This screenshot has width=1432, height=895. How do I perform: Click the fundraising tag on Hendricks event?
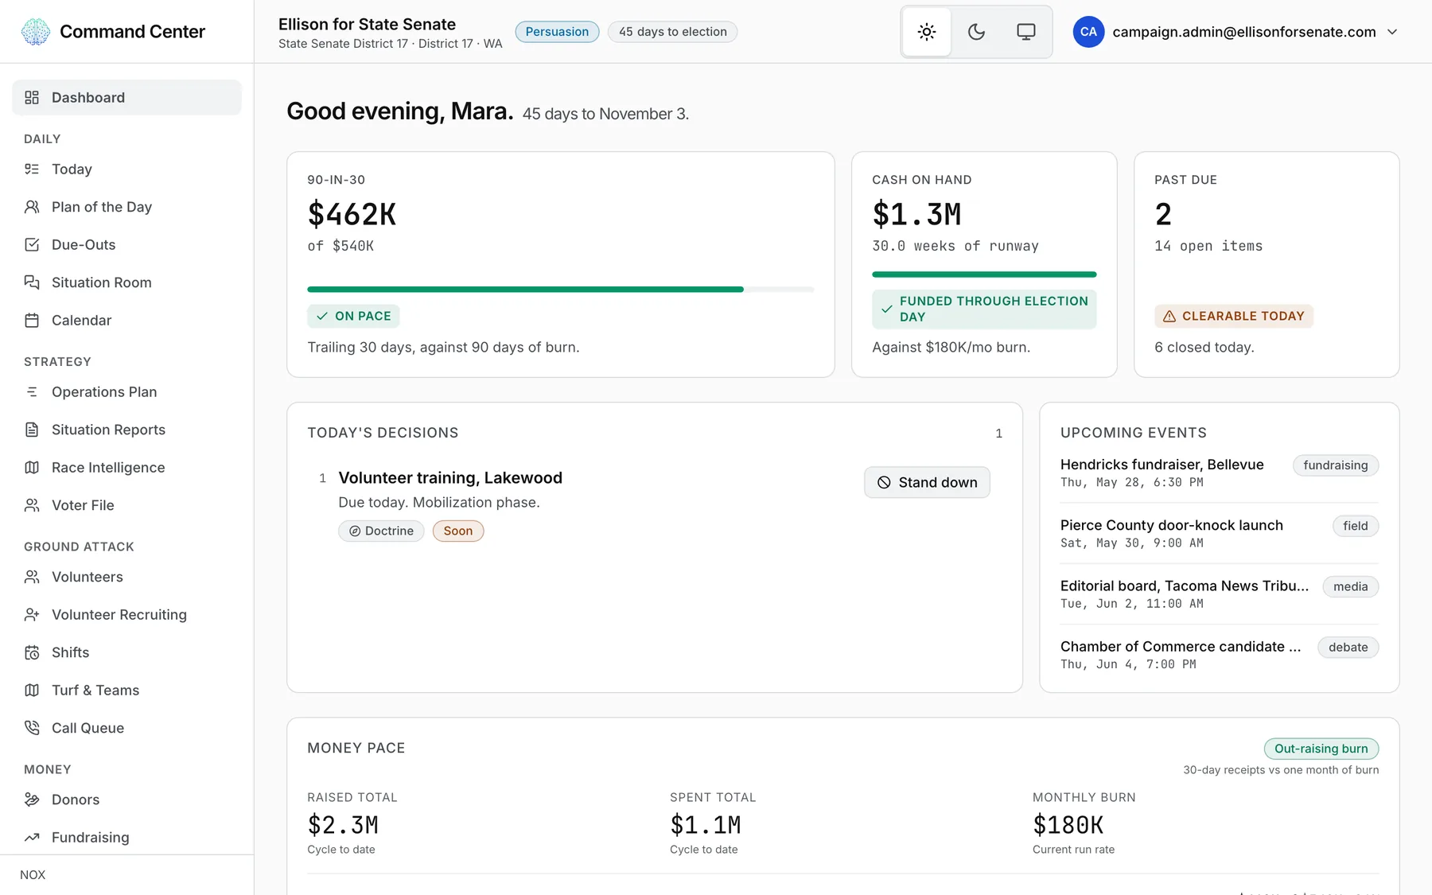tap(1336, 465)
